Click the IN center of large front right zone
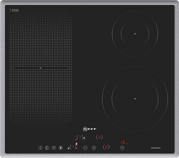 click(135, 99)
